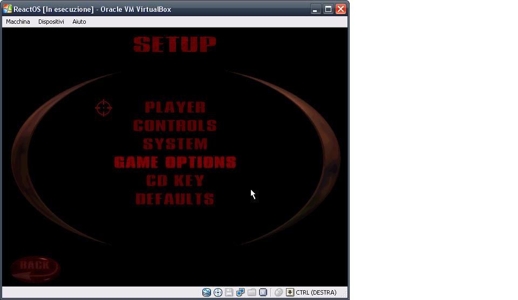Click the mouse integration status icon
518x300 pixels.
click(278, 292)
